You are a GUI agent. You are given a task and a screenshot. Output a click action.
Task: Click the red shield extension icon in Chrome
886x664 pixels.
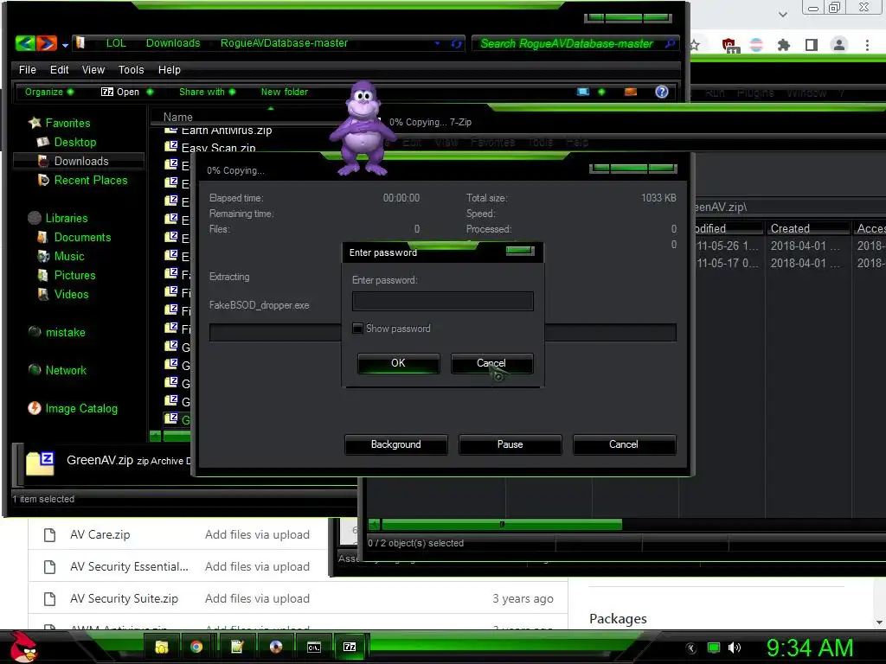[x=729, y=45]
